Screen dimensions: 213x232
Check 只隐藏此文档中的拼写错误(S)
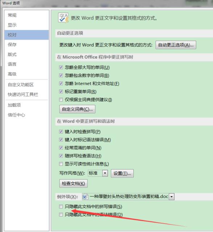coord(61,206)
